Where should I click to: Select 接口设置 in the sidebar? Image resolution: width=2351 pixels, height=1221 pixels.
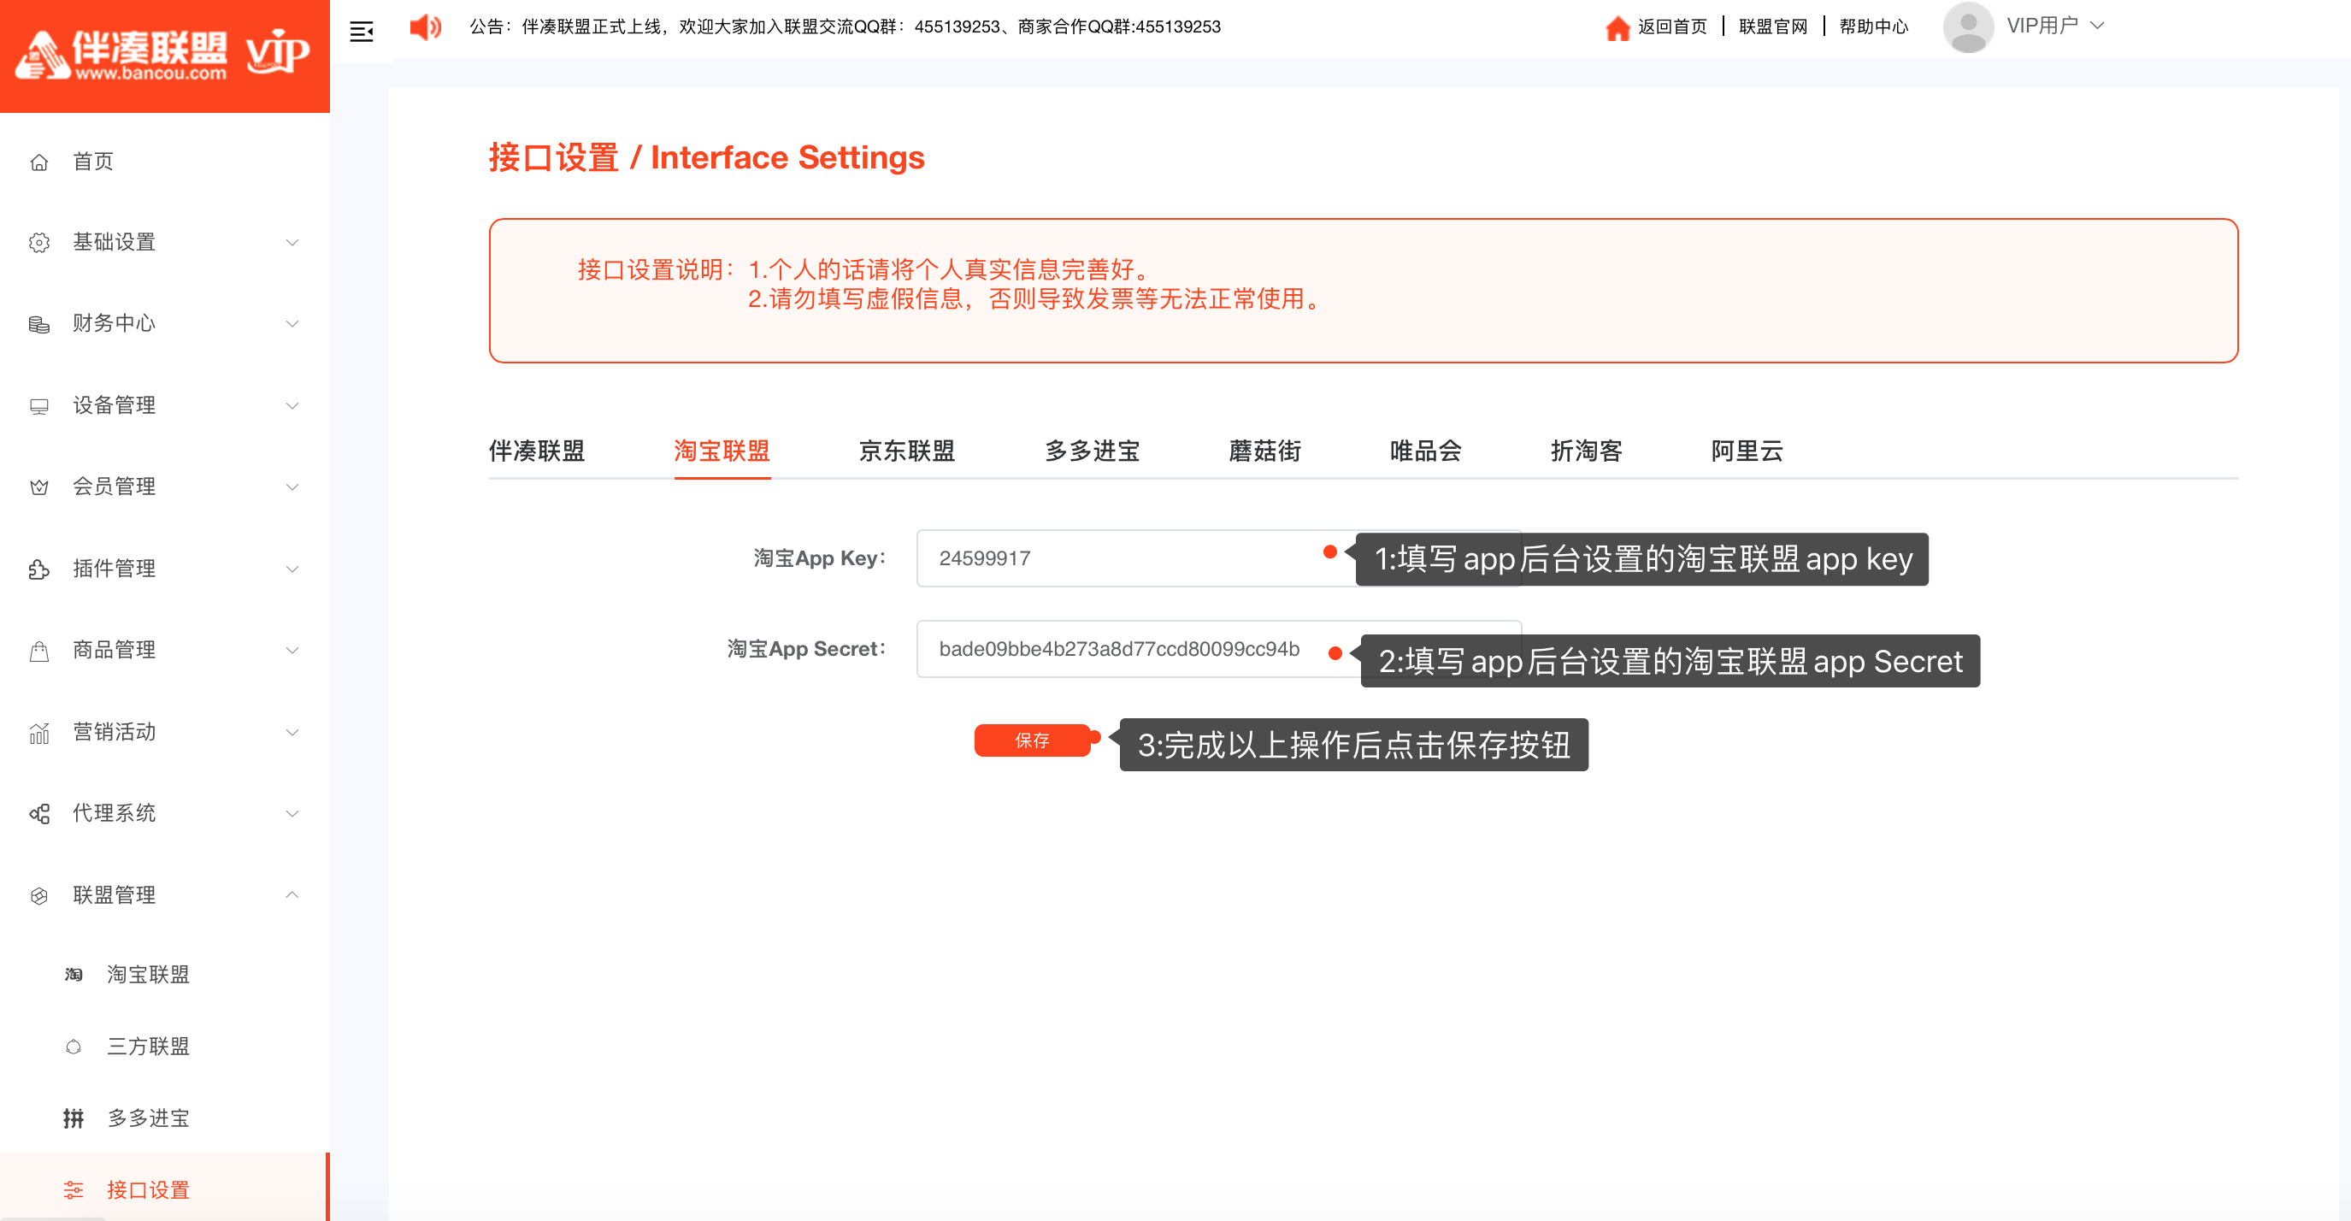point(164,1190)
